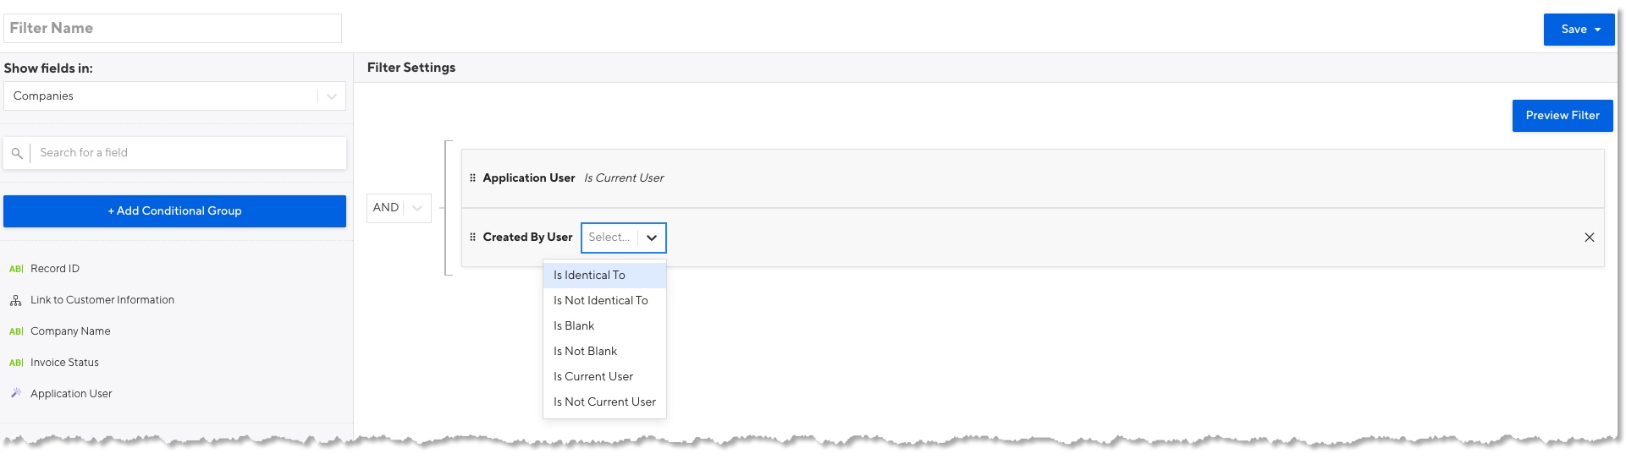This screenshot has height=459, width=1626.
Task: Click the Record ID text field icon
Action: pos(16,269)
